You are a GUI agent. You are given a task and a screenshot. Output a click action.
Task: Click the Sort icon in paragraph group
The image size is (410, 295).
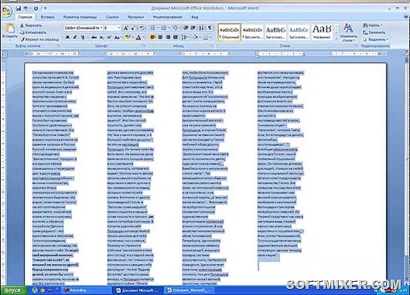point(201,28)
